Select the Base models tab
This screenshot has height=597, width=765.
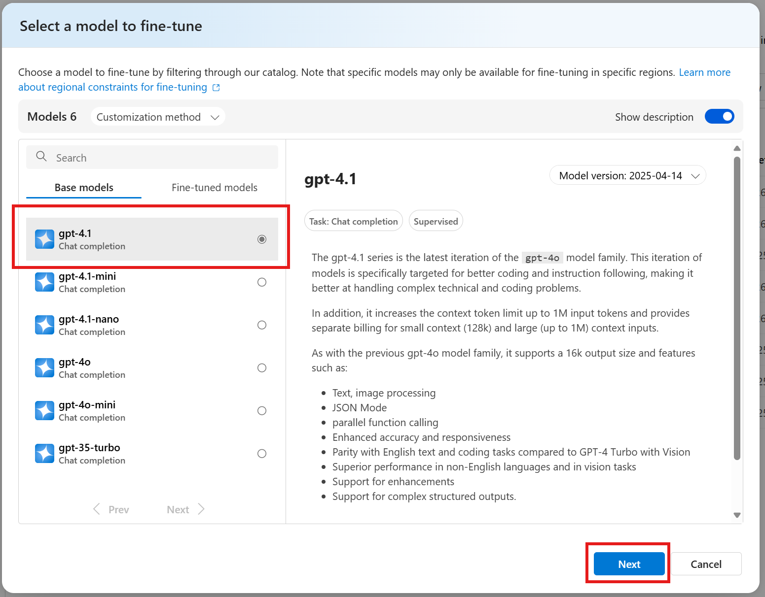(83, 187)
